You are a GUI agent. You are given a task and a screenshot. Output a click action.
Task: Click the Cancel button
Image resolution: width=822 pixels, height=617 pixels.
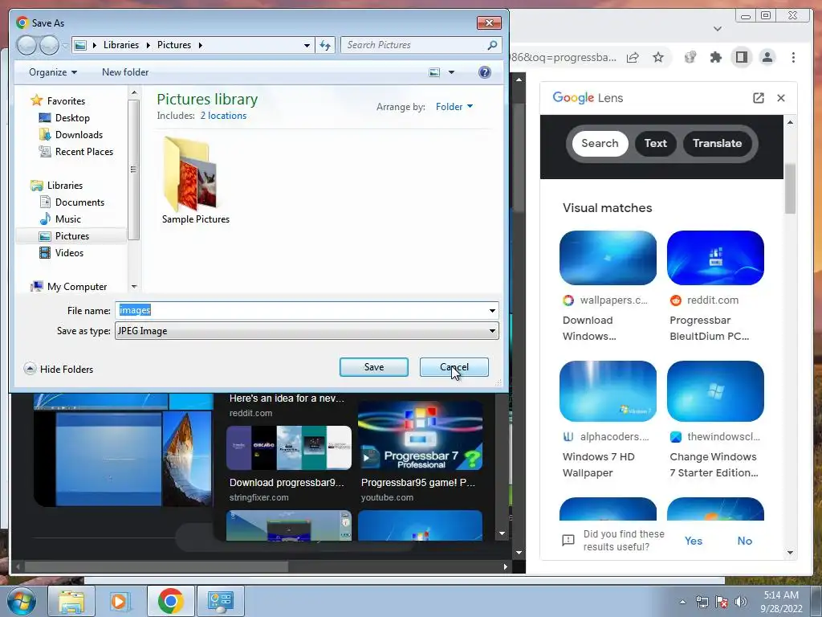click(454, 367)
